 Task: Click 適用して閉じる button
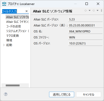coord(62,95)
